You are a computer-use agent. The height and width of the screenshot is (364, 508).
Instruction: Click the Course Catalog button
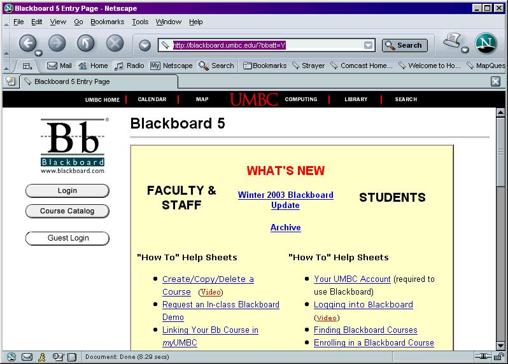(x=67, y=211)
